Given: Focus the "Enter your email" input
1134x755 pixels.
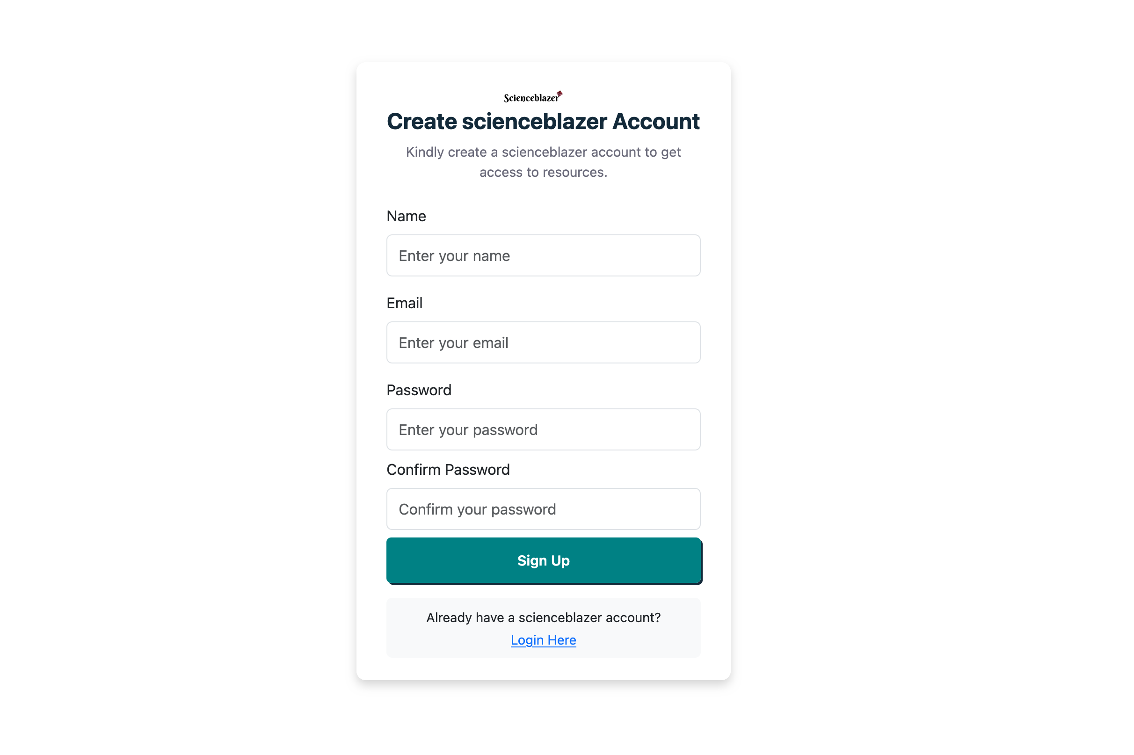Looking at the screenshot, I should click(x=543, y=343).
